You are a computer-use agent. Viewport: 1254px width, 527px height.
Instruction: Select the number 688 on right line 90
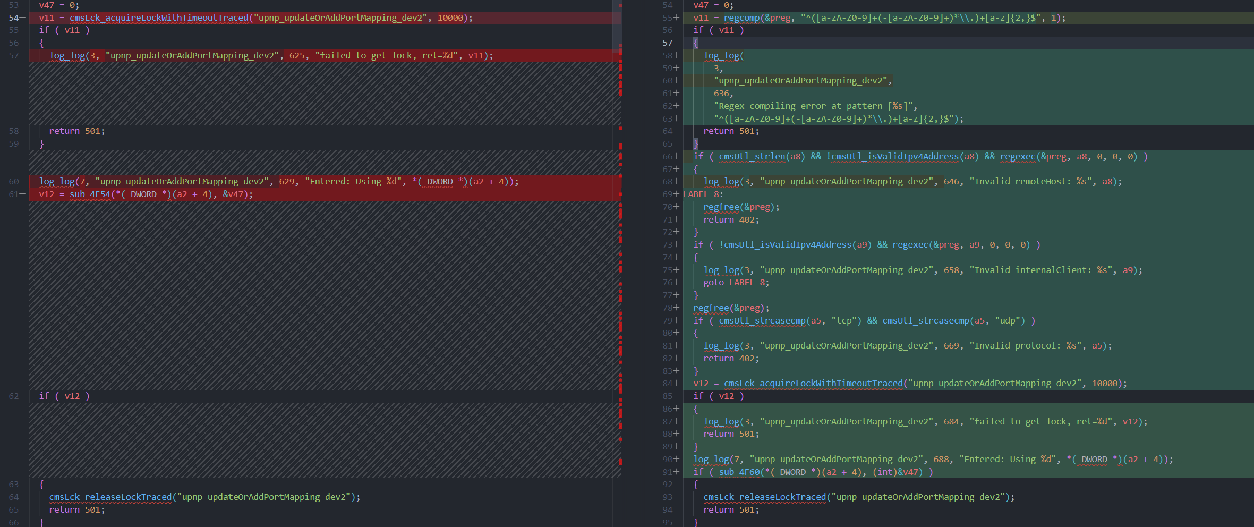pos(941,459)
